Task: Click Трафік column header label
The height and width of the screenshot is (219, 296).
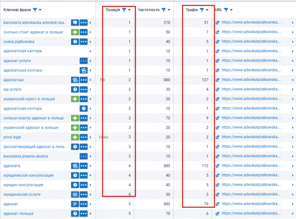Action: (x=192, y=10)
